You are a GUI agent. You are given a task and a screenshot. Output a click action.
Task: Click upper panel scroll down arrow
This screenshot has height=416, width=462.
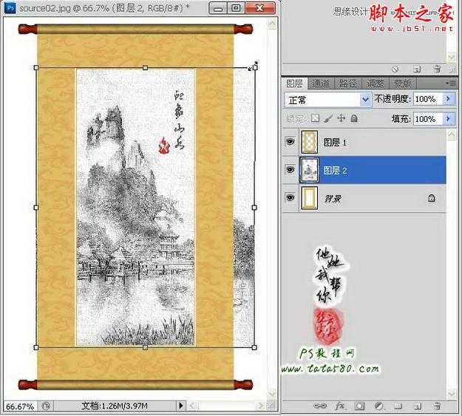(x=452, y=57)
